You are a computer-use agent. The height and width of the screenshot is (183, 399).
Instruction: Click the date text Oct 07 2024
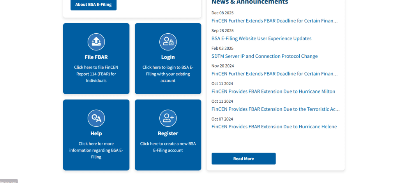click(222, 119)
